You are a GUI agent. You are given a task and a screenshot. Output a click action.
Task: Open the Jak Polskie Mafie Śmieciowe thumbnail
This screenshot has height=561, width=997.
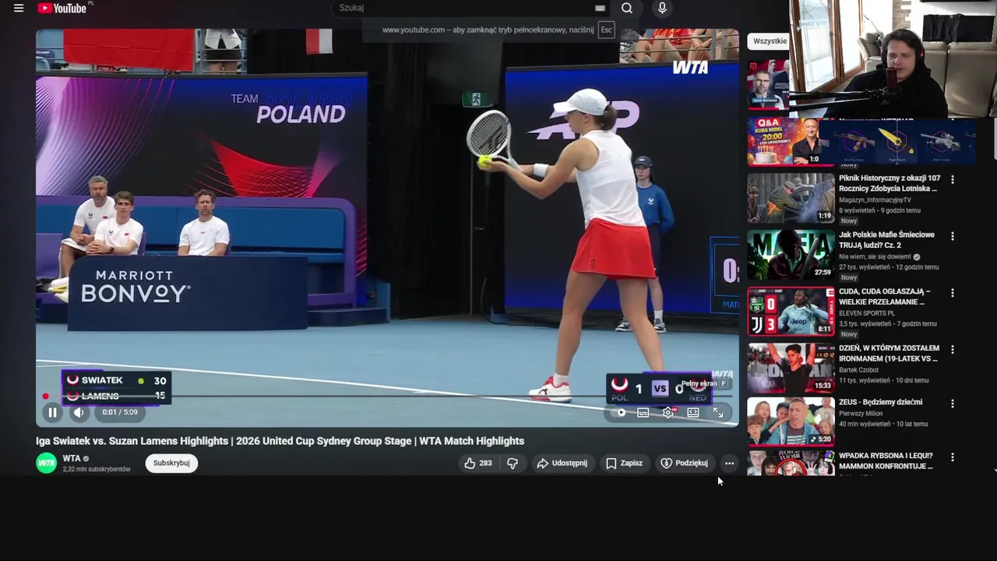click(791, 255)
